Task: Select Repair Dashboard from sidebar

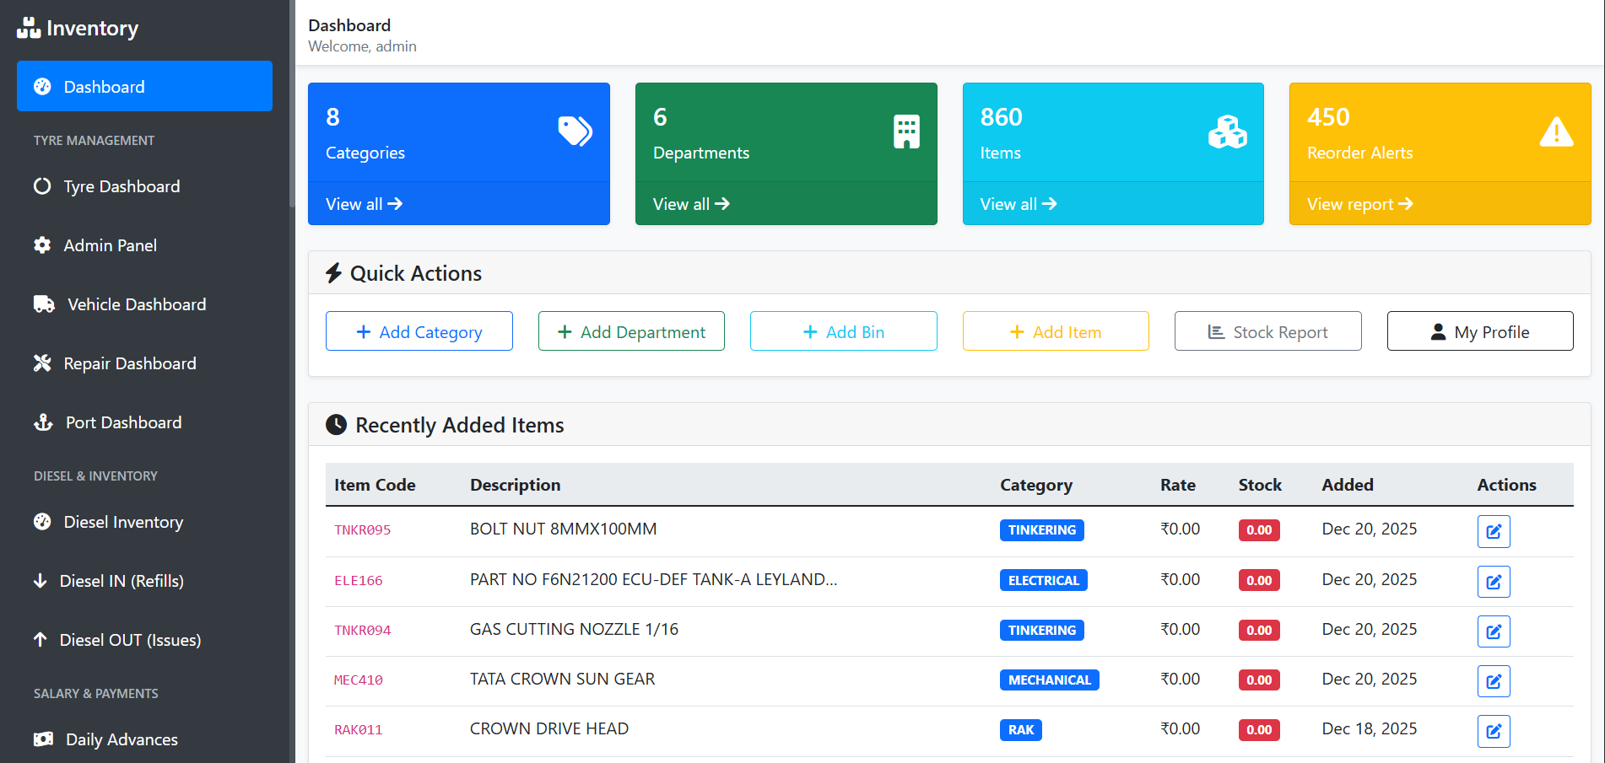Action: pos(129,363)
